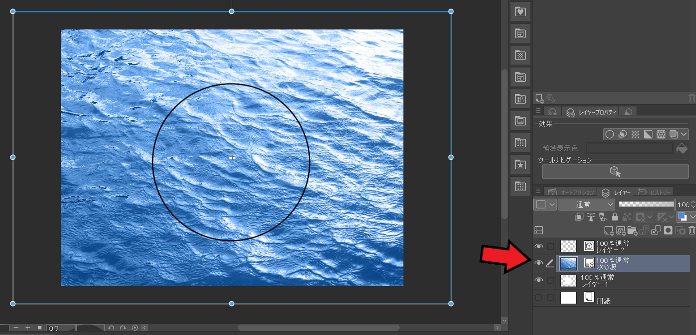Open the layer color dropdown arrow
696x335 pixels.
(x=692, y=217)
